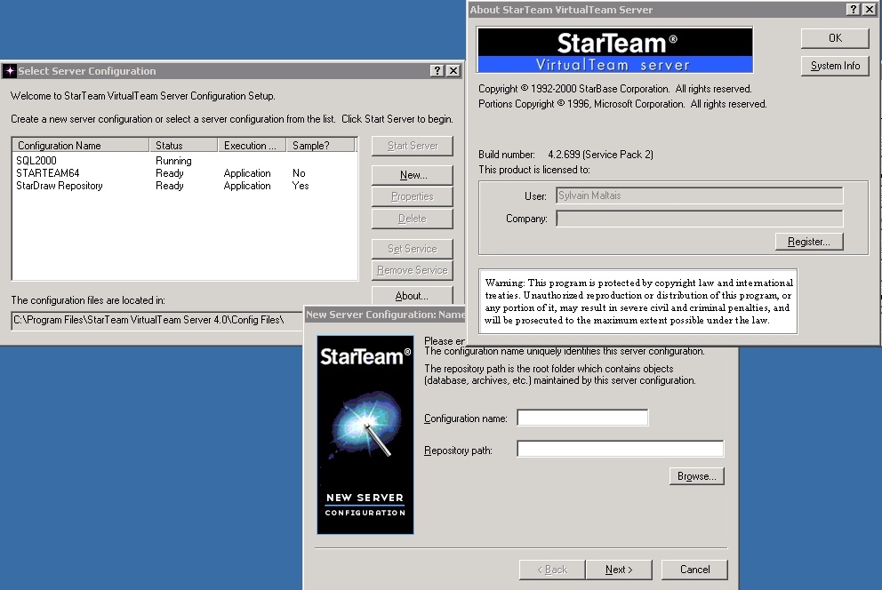Click the New Server Configuration: Name title bar
The image size is (882, 590).
point(385,315)
